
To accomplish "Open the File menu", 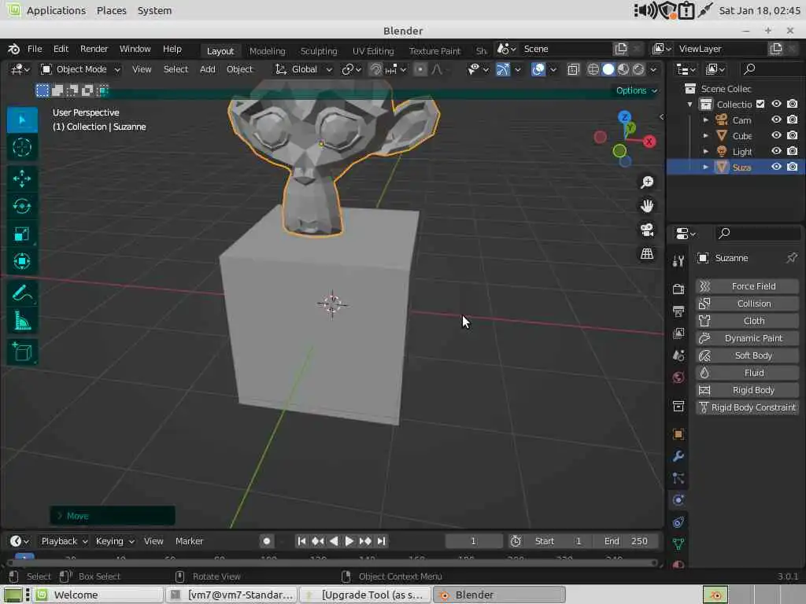I will click(35, 49).
